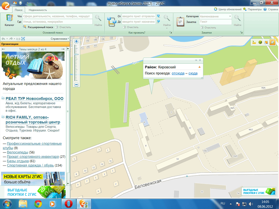Toggle the 3D buildings view button
The image size is (279, 209).
(x=272, y=42)
